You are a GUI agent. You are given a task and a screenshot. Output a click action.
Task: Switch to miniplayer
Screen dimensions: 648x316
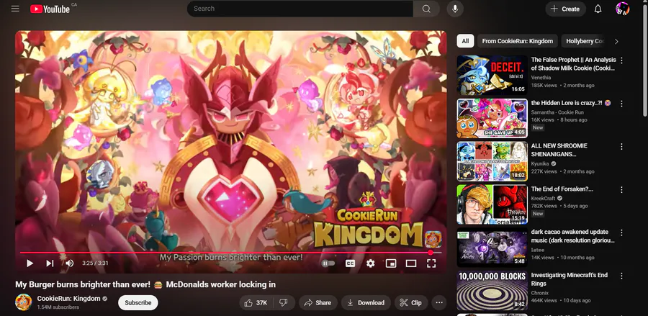tap(390, 263)
